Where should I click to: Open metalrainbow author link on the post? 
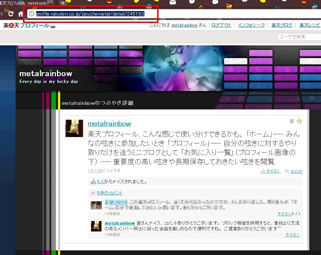tap(109, 124)
